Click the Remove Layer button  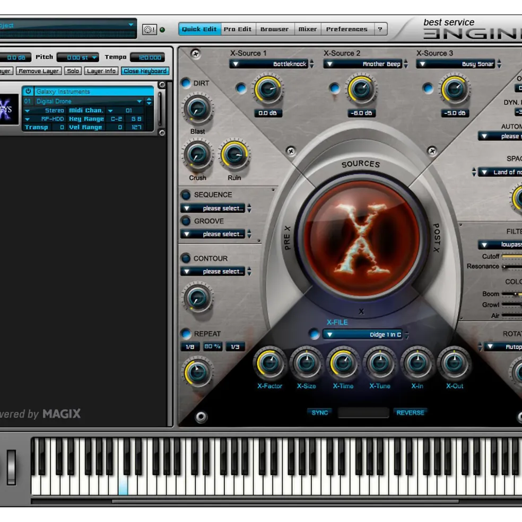pos(39,71)
